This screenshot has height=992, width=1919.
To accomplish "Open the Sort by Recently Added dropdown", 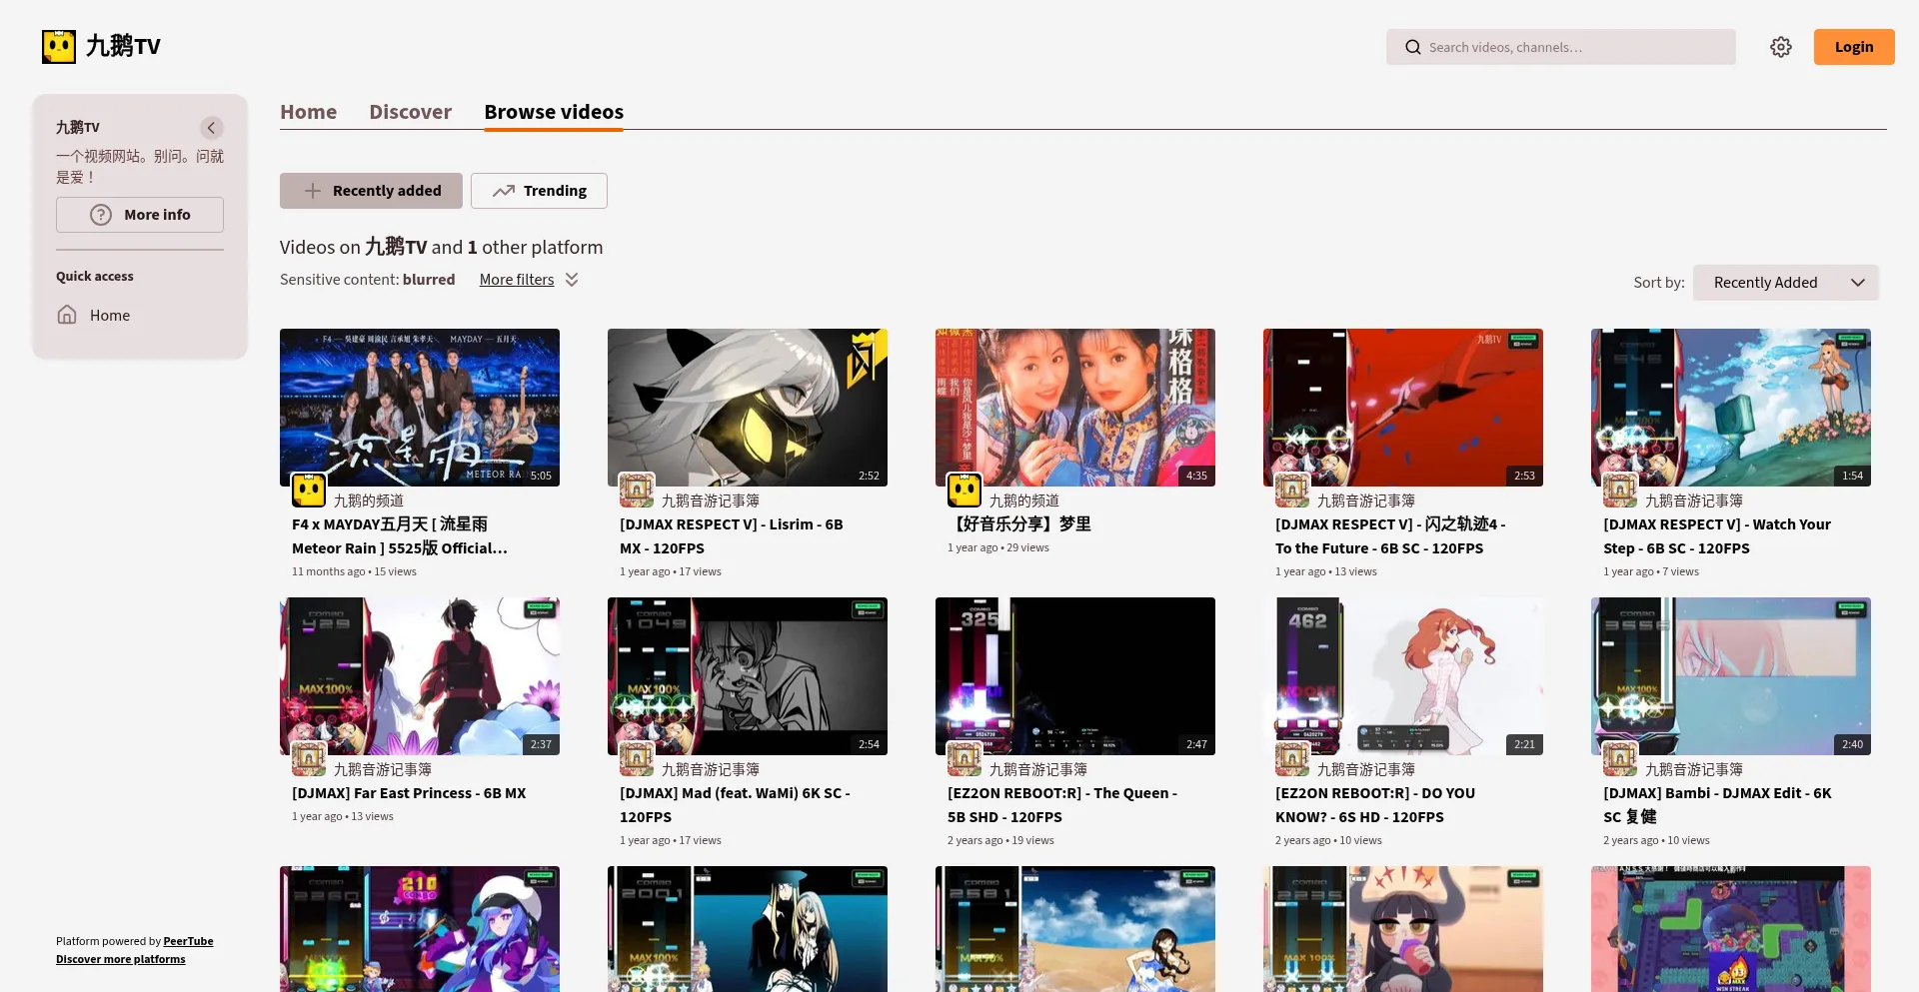I will (1786, 283).
